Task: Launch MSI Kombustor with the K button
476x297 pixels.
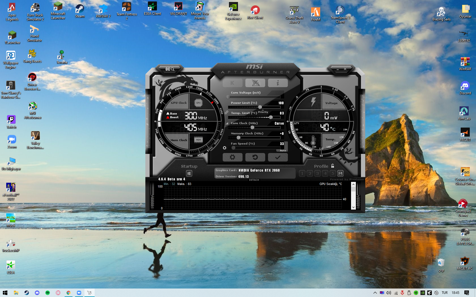Action: 232,83
